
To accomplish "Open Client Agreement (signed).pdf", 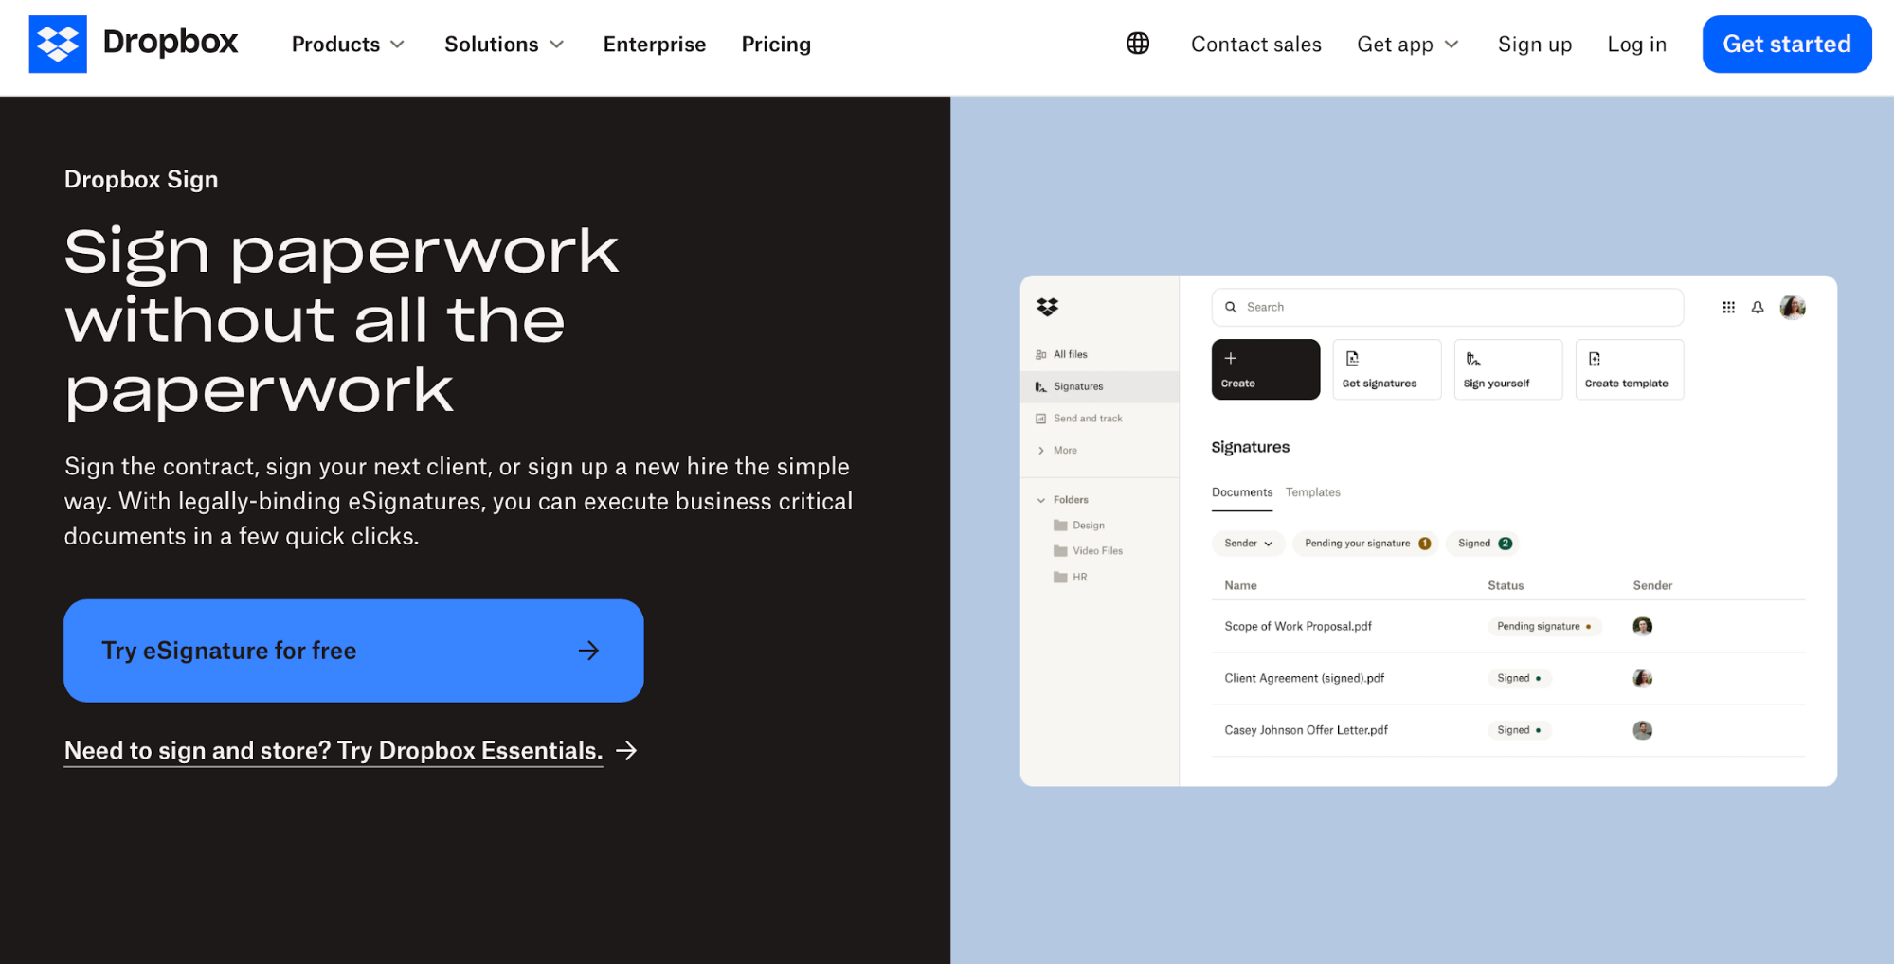I will point(1305,678).
